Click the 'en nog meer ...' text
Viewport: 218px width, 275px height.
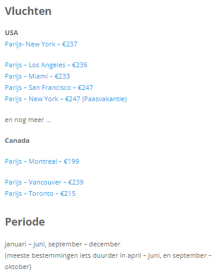(x=28, y=120)
